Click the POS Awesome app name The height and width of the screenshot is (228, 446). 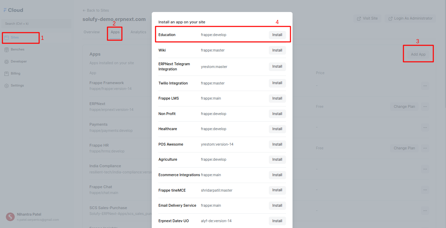point(171,145)
